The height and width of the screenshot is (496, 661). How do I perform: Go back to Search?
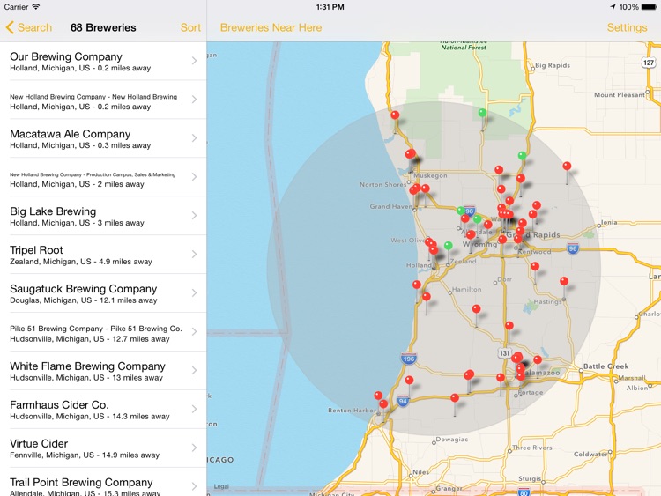(x=29, y=28)
